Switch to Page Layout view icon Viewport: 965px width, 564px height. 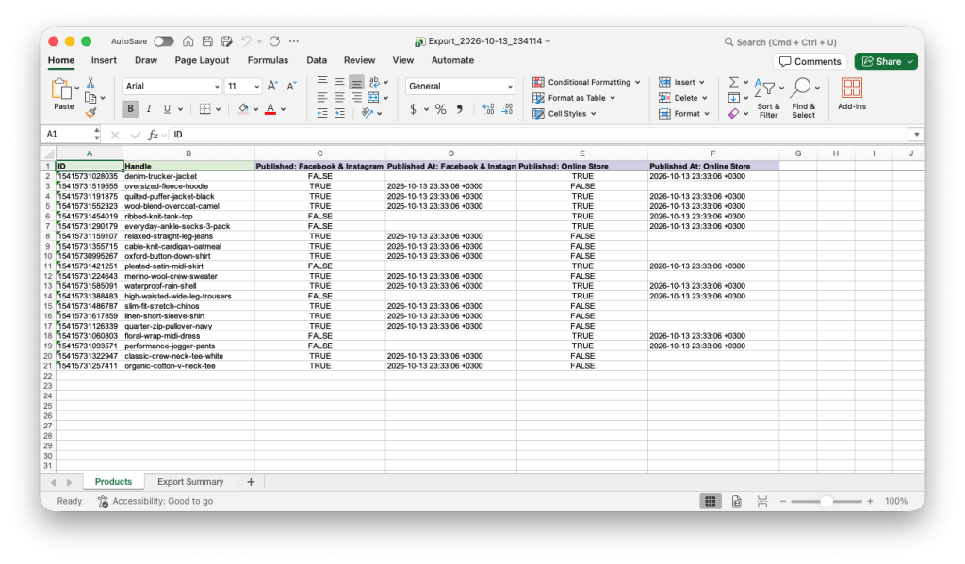pos(737,501)
